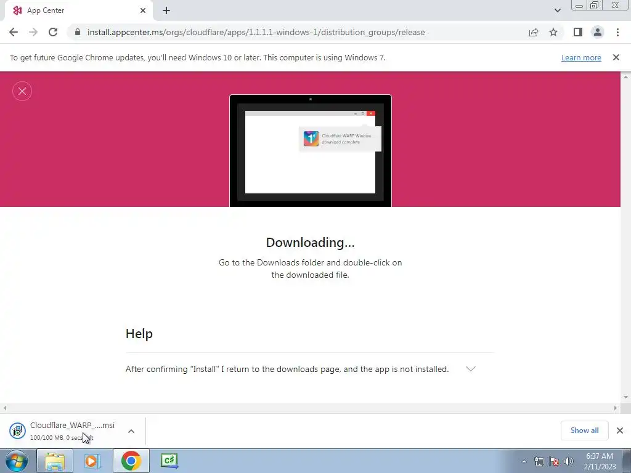Click the 'Help' heading
The image size is (631, 473).
pyautogui.click(x=139, y=334)
